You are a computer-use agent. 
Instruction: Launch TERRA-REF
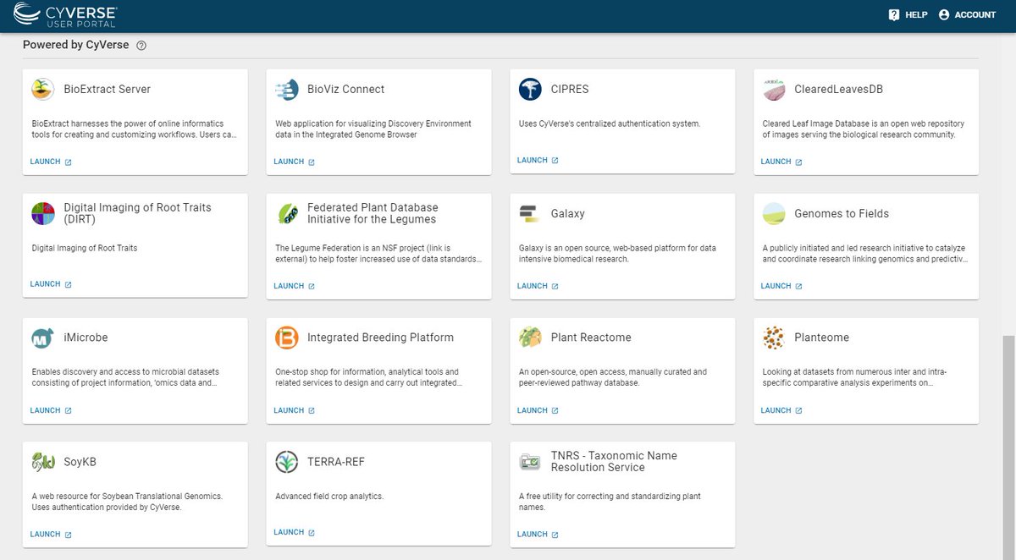[295, 532]
